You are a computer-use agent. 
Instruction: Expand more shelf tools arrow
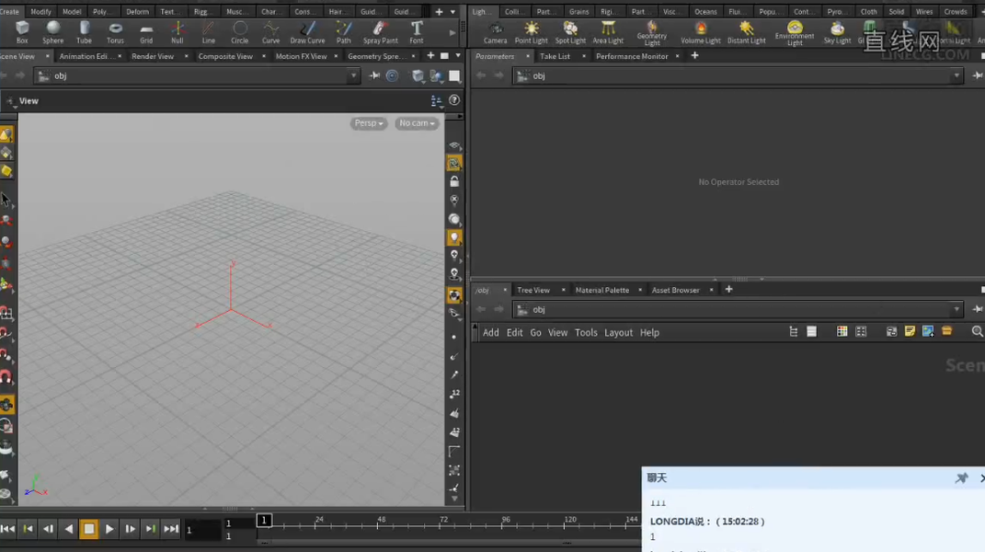point(452,32)
